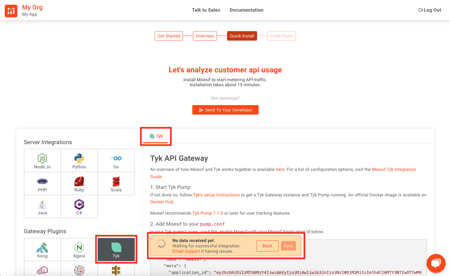Open the Tyk tab

156,136
